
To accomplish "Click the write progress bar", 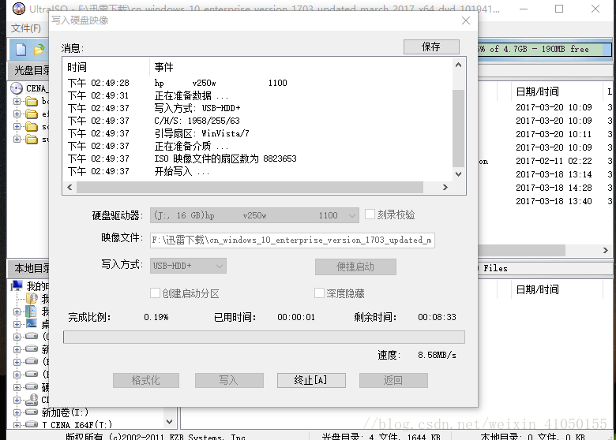I will pyautogui.click(x=264, y=337).
